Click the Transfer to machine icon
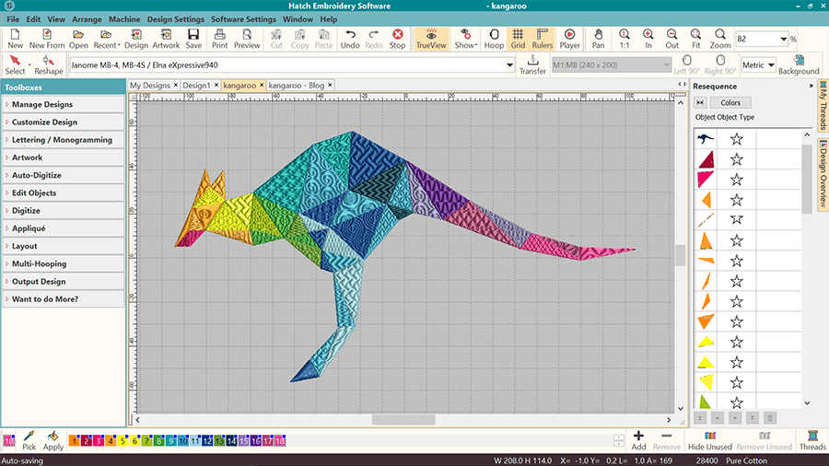 [532, 64]
